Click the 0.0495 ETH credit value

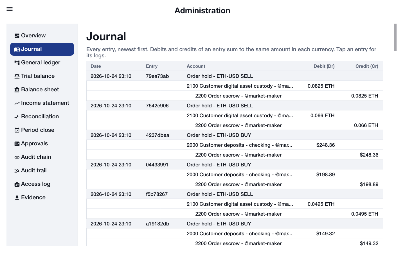point(364,214)
